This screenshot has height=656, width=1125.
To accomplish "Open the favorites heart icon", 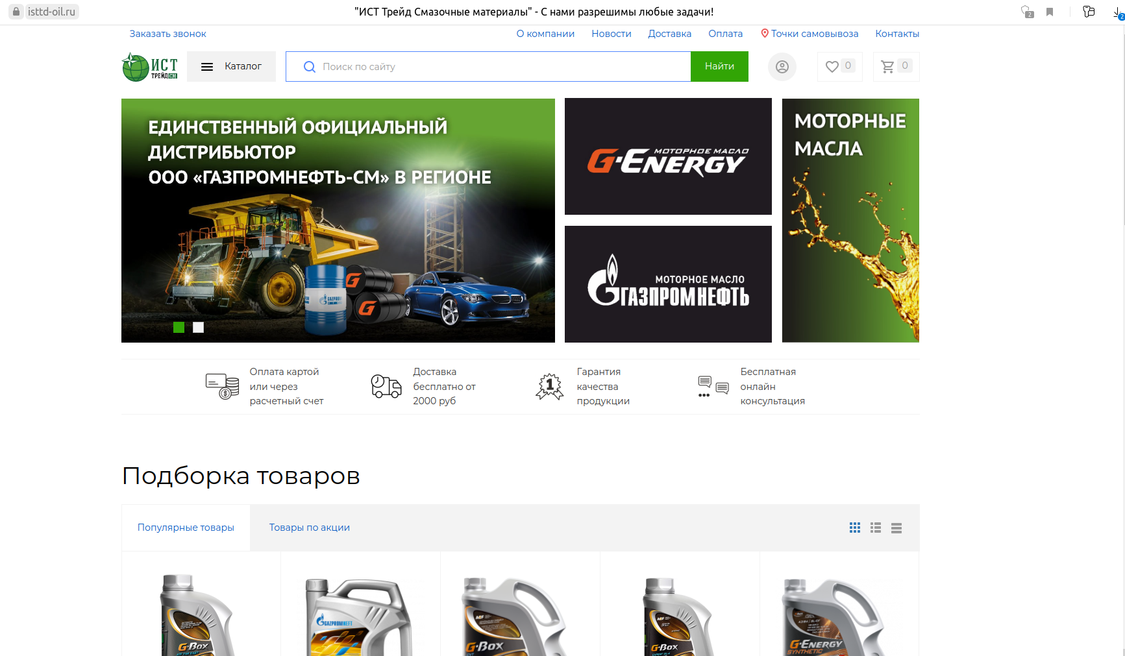I will click(832, 67).
